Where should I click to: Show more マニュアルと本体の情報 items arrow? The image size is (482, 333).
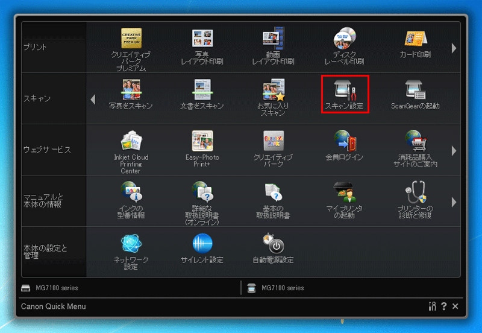click(x=454, y=202)
